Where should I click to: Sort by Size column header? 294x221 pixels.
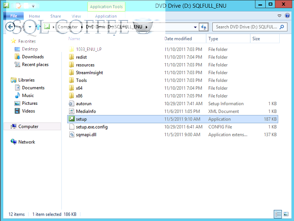[x=256, y=39]
